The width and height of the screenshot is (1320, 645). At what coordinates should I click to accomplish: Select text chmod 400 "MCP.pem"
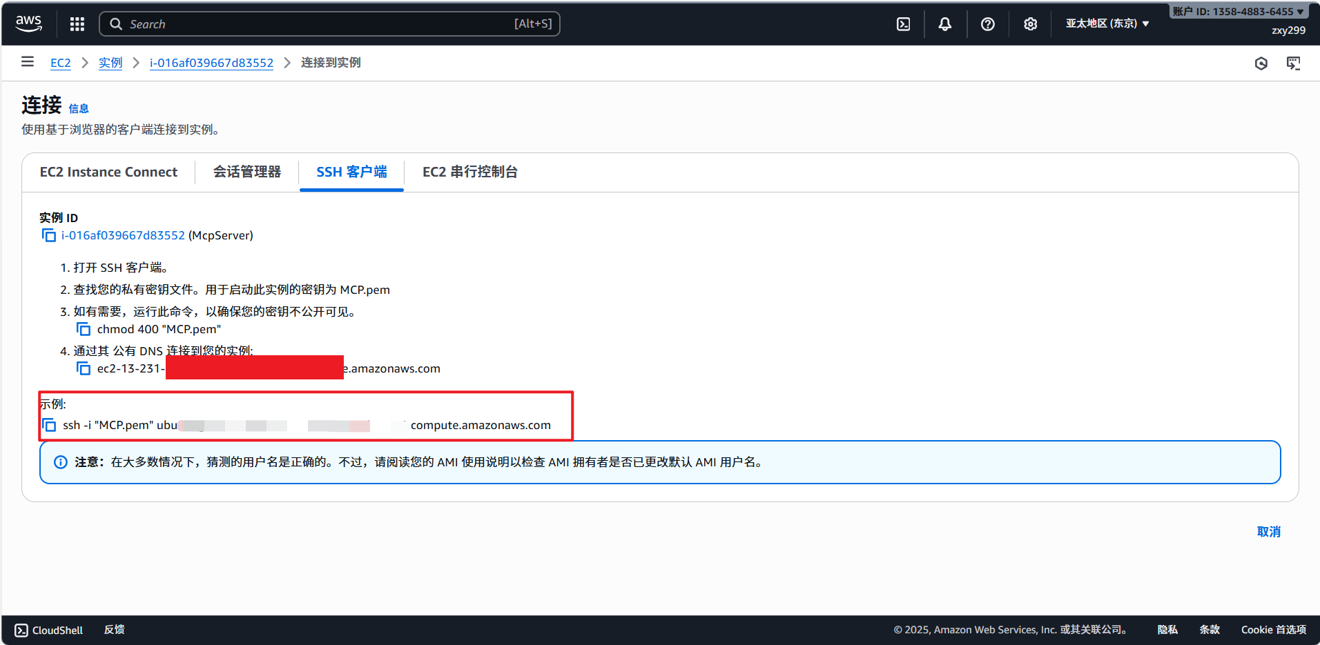(159, 329)
